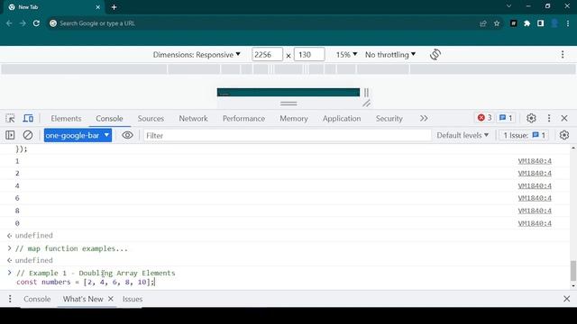Activate the inspect element picker
Screen dimensions: 577x324
[10, 118]
